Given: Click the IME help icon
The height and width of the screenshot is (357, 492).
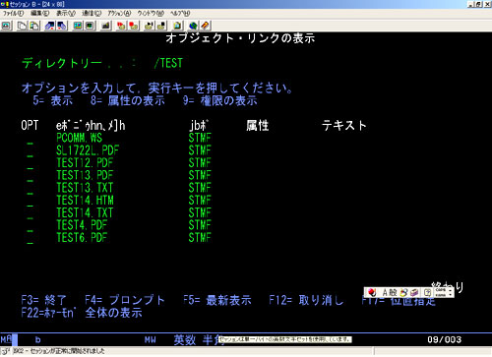Looking at the screenshot, I should point(427,292).
